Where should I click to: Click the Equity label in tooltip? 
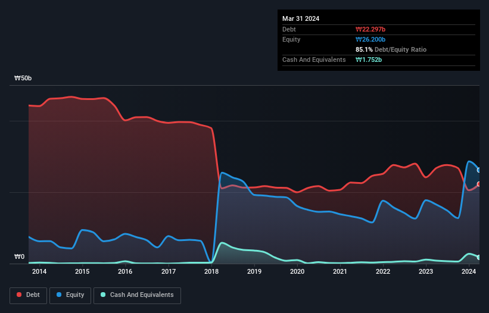coord(291,39)
